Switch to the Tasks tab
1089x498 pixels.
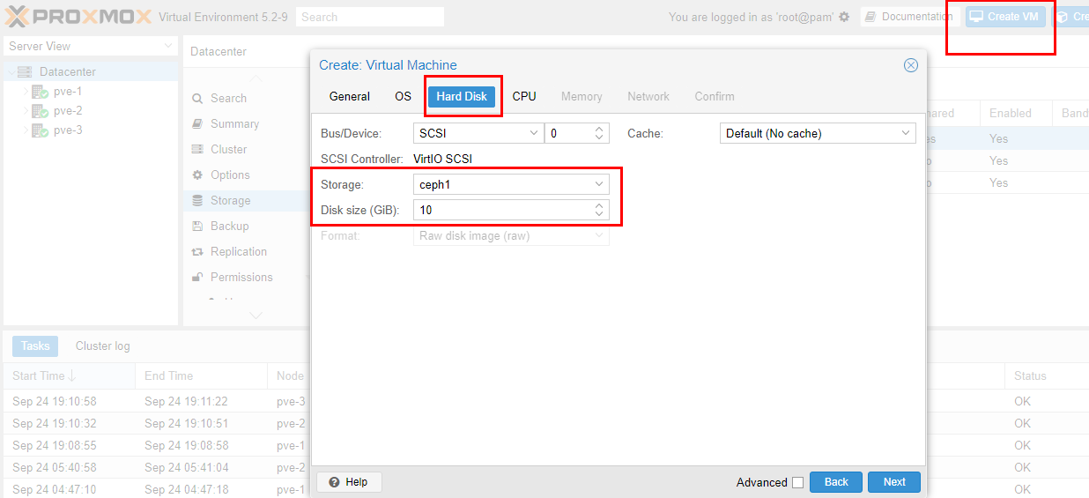point(35,346)
